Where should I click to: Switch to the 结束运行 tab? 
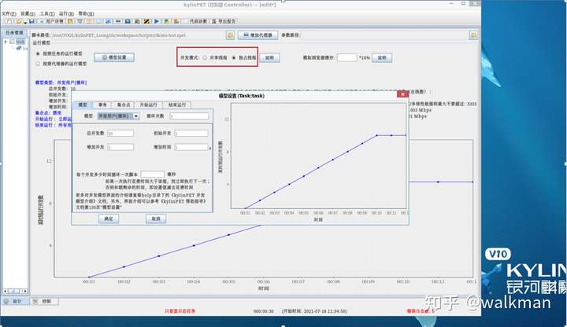click(x=177, y=105)
